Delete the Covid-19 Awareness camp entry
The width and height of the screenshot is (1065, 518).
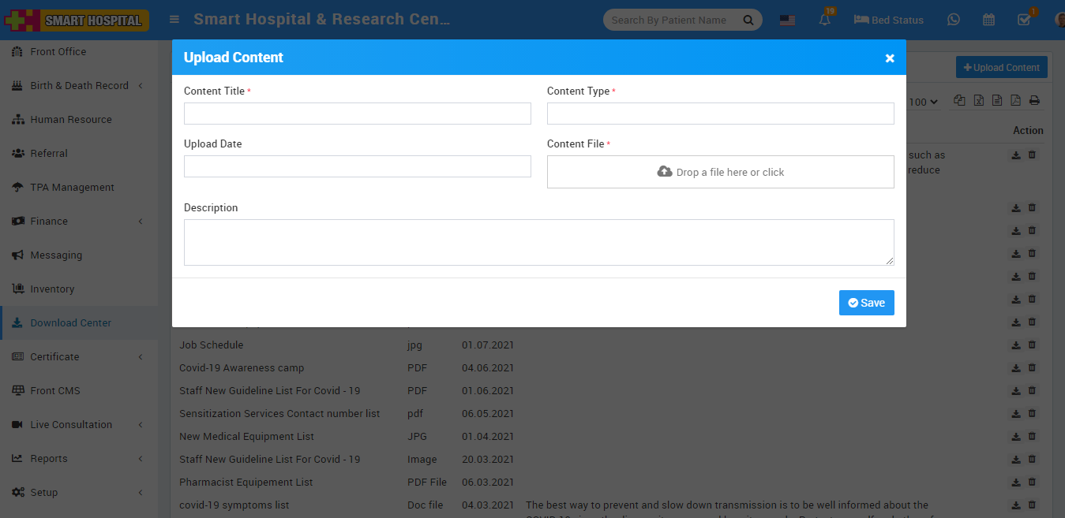[x=1032, y=368]
